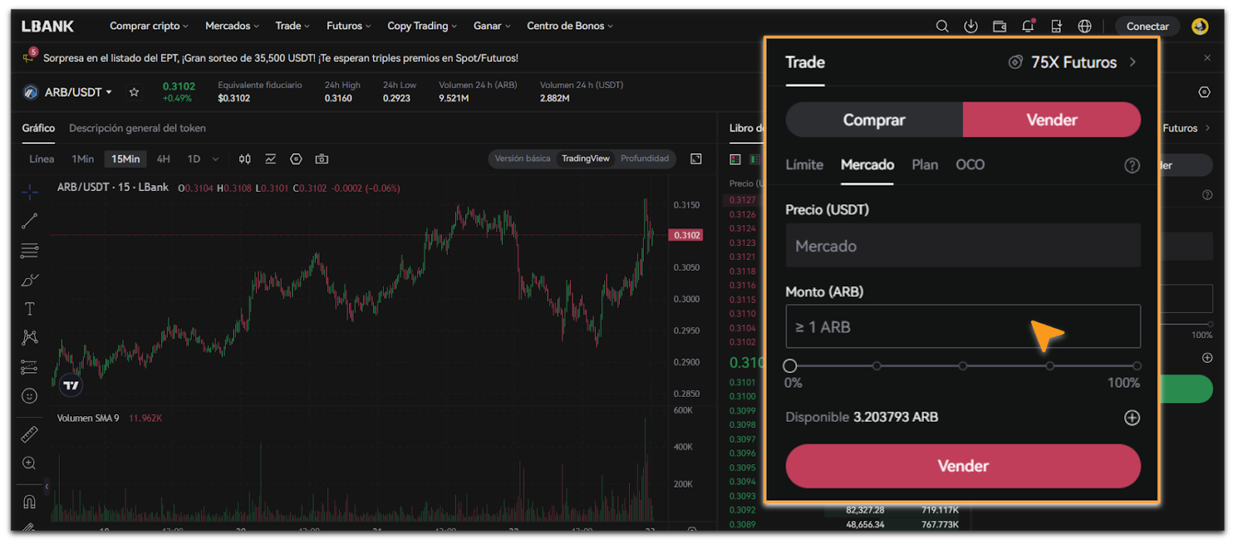Viewport: 1238px width, 544px height.
Task: Open the emoji icons tool
Action: tap(29, 396)
